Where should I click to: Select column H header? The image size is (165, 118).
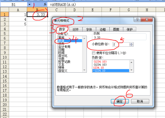click(x=147, y=10)
